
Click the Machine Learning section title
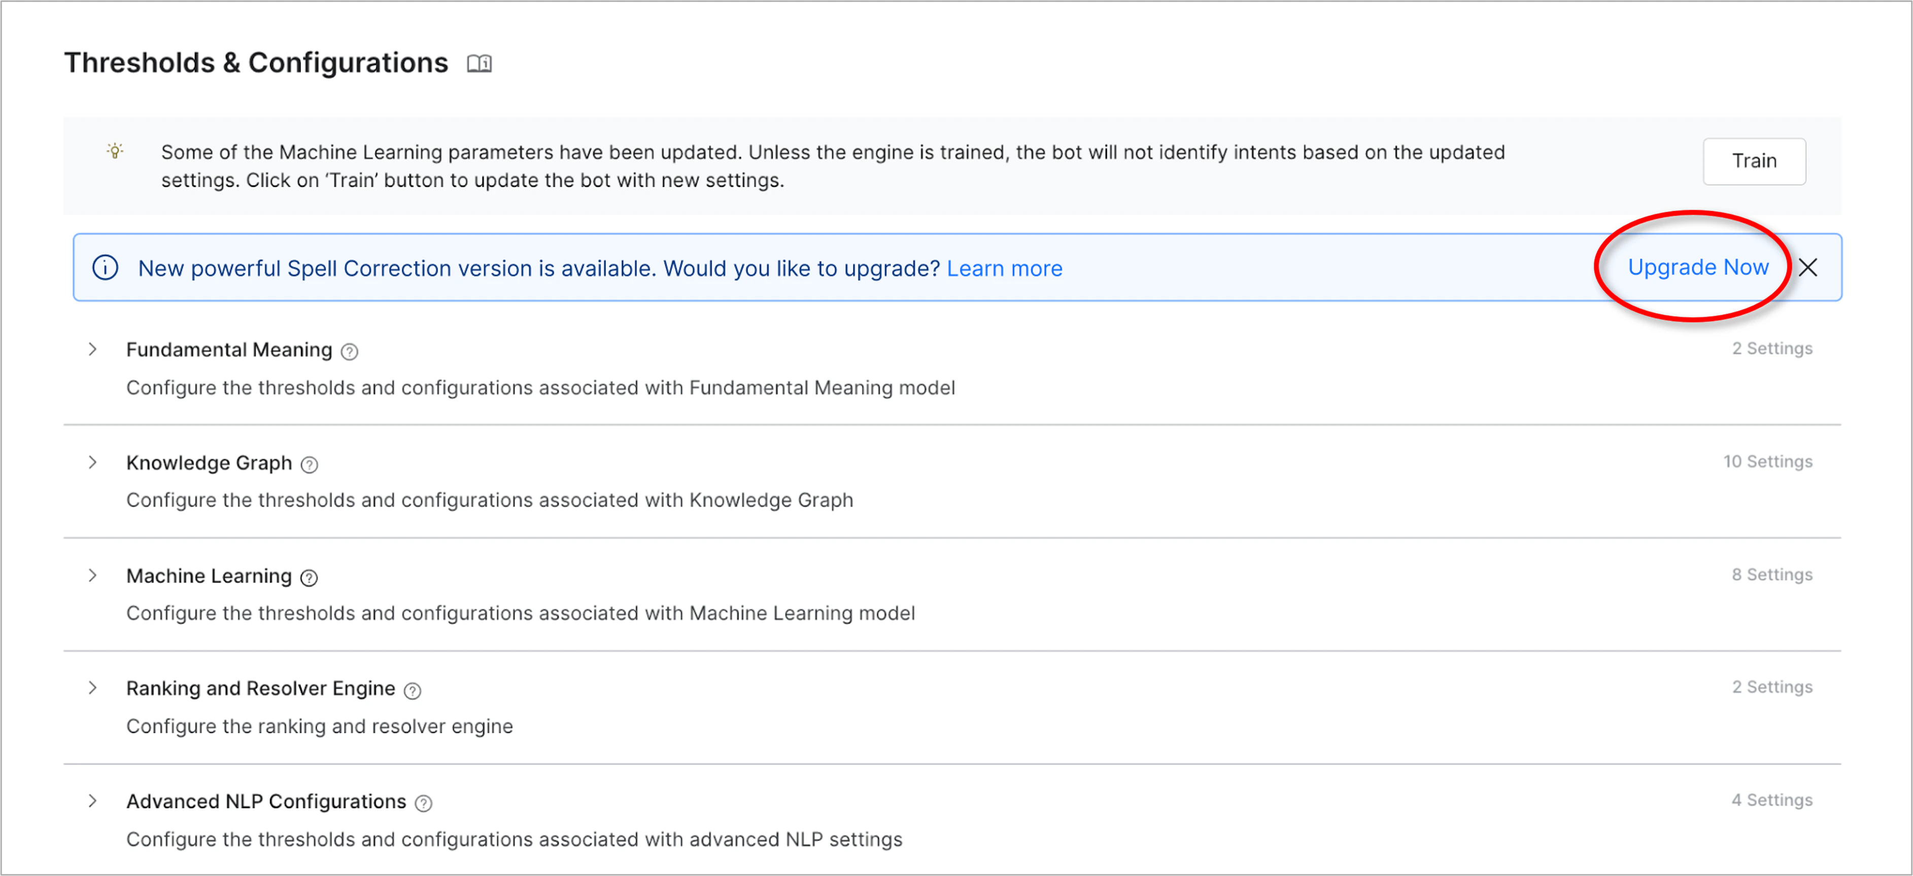[209, 576]
